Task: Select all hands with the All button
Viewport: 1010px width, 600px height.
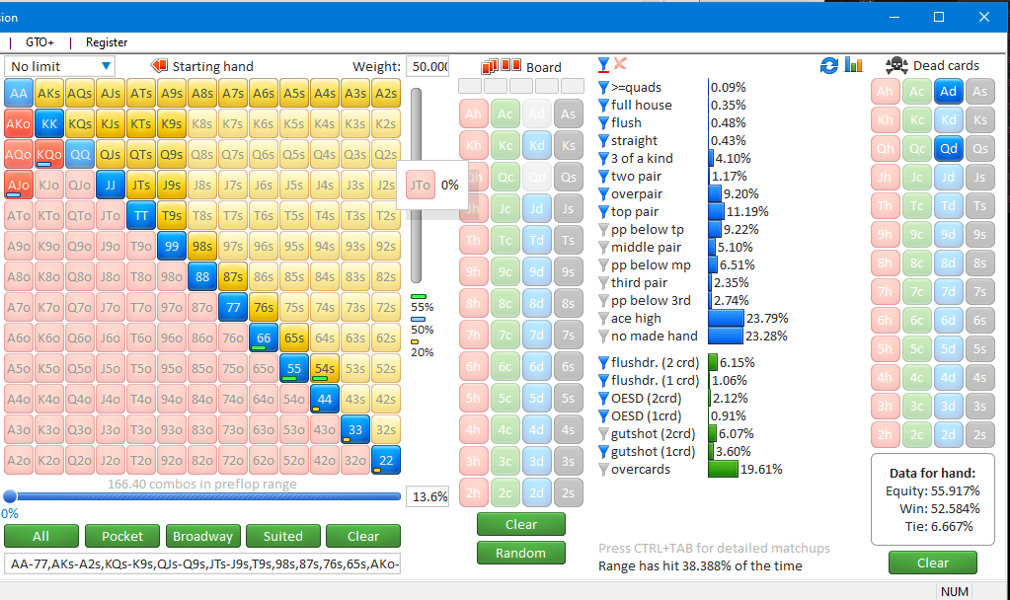Action: pyautogui.click(x=41, y=536)
